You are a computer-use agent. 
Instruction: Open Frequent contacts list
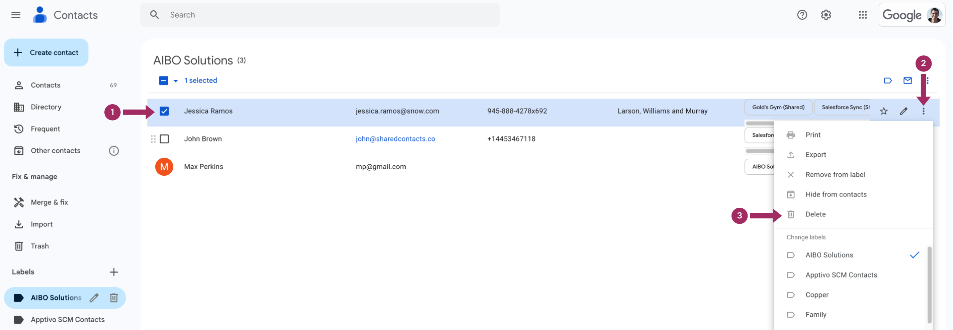[65, 129]
